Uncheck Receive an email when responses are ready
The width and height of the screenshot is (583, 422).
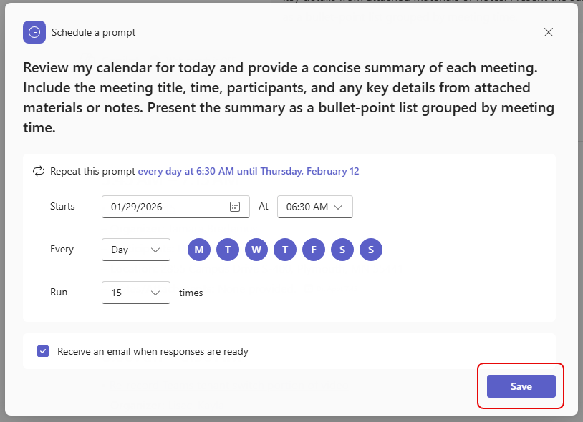coord(43,351)
